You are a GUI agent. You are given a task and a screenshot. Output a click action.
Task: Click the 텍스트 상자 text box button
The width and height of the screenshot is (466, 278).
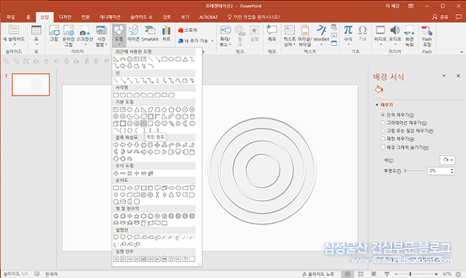click(x=290, y=35)
